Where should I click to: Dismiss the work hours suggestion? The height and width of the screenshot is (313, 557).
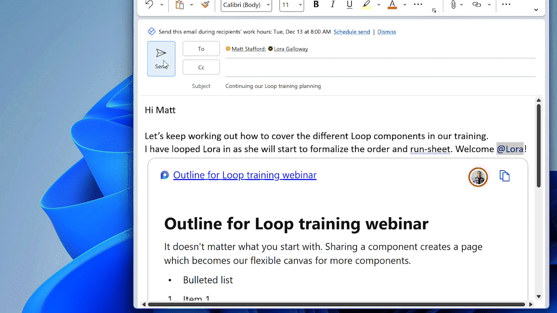387,32
